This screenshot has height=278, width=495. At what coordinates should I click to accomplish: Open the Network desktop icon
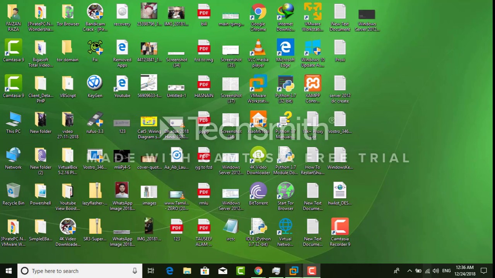pos(14,159)
